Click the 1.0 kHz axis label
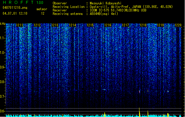This screenshot has height=117, width=185. (3, 53)
